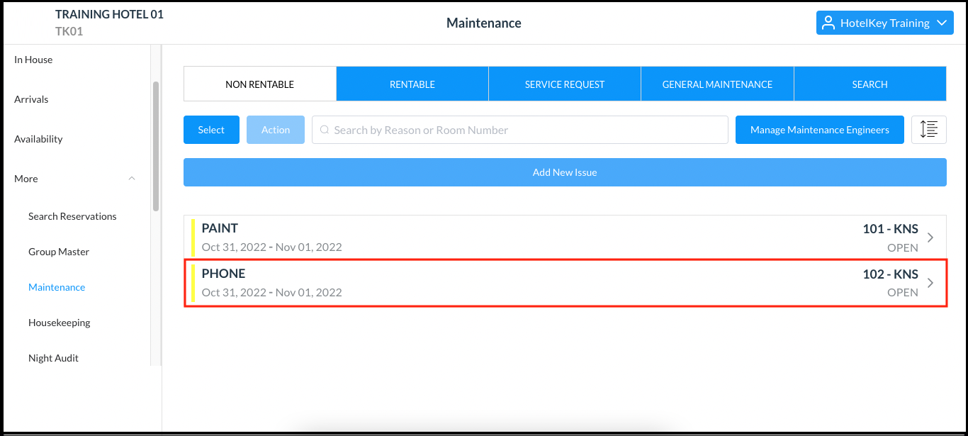Open the SERVICE REQUEST tab
This screenshot has height=436, width=968.
564,84
